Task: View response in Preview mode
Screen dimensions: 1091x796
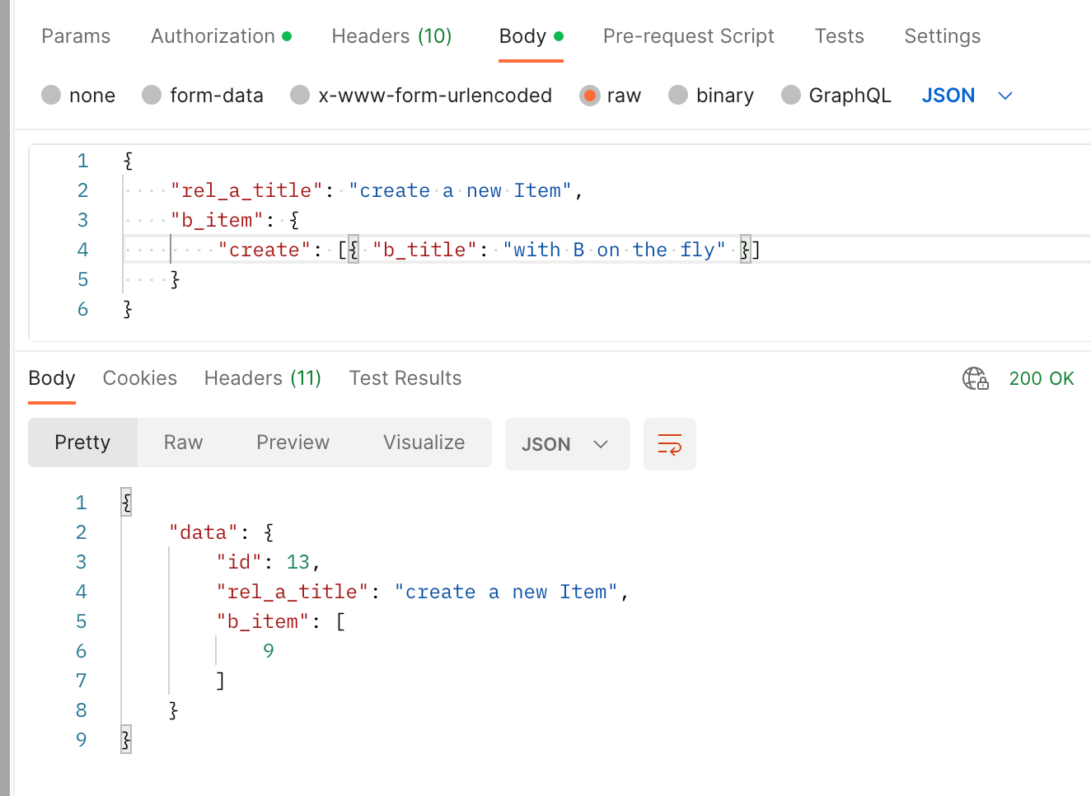Action: 293,442
